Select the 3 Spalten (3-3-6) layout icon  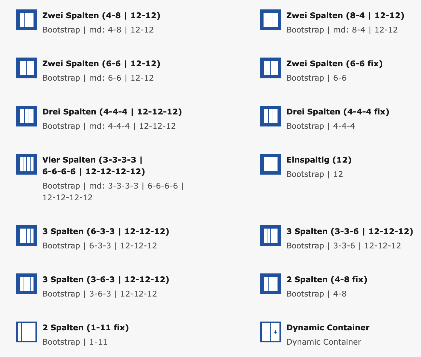pos(271,236)
